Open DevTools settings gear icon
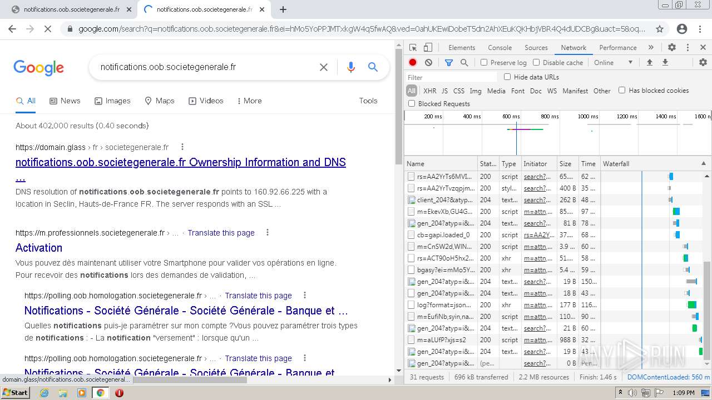This screenshot has width=712, height=400. pyautogui.click(x=672, y=48)
